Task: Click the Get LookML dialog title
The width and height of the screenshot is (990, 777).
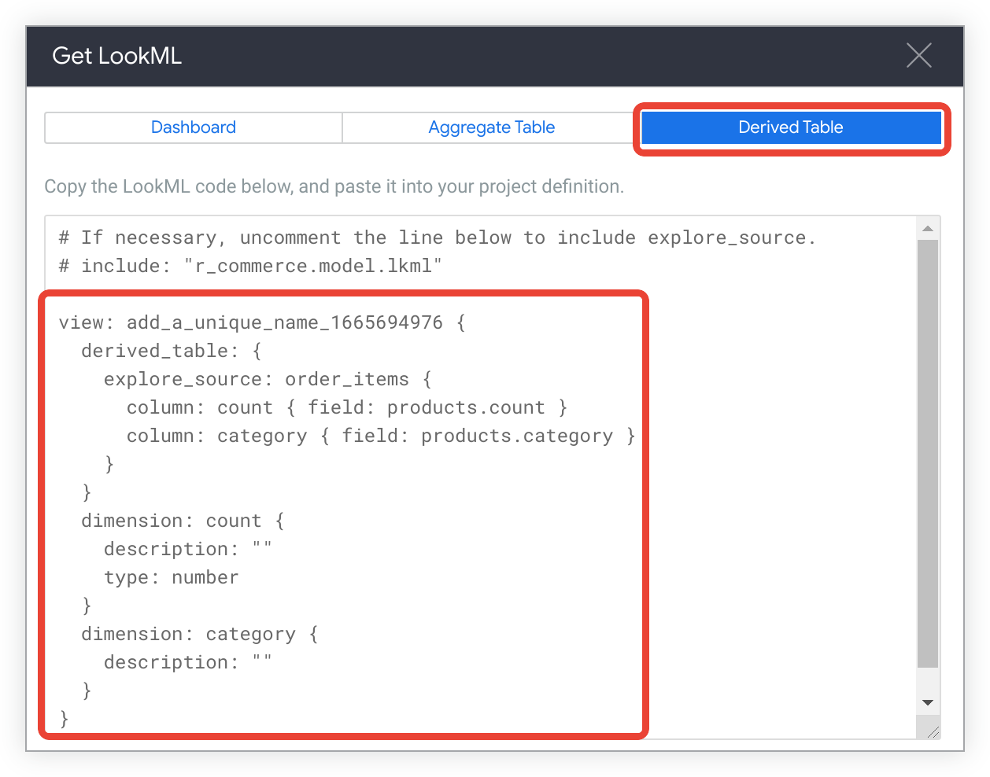Action: tap(117, 56)
